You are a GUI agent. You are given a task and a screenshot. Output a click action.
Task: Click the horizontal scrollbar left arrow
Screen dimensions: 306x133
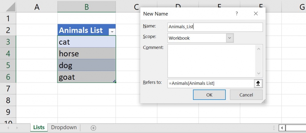tap(282, 128)
